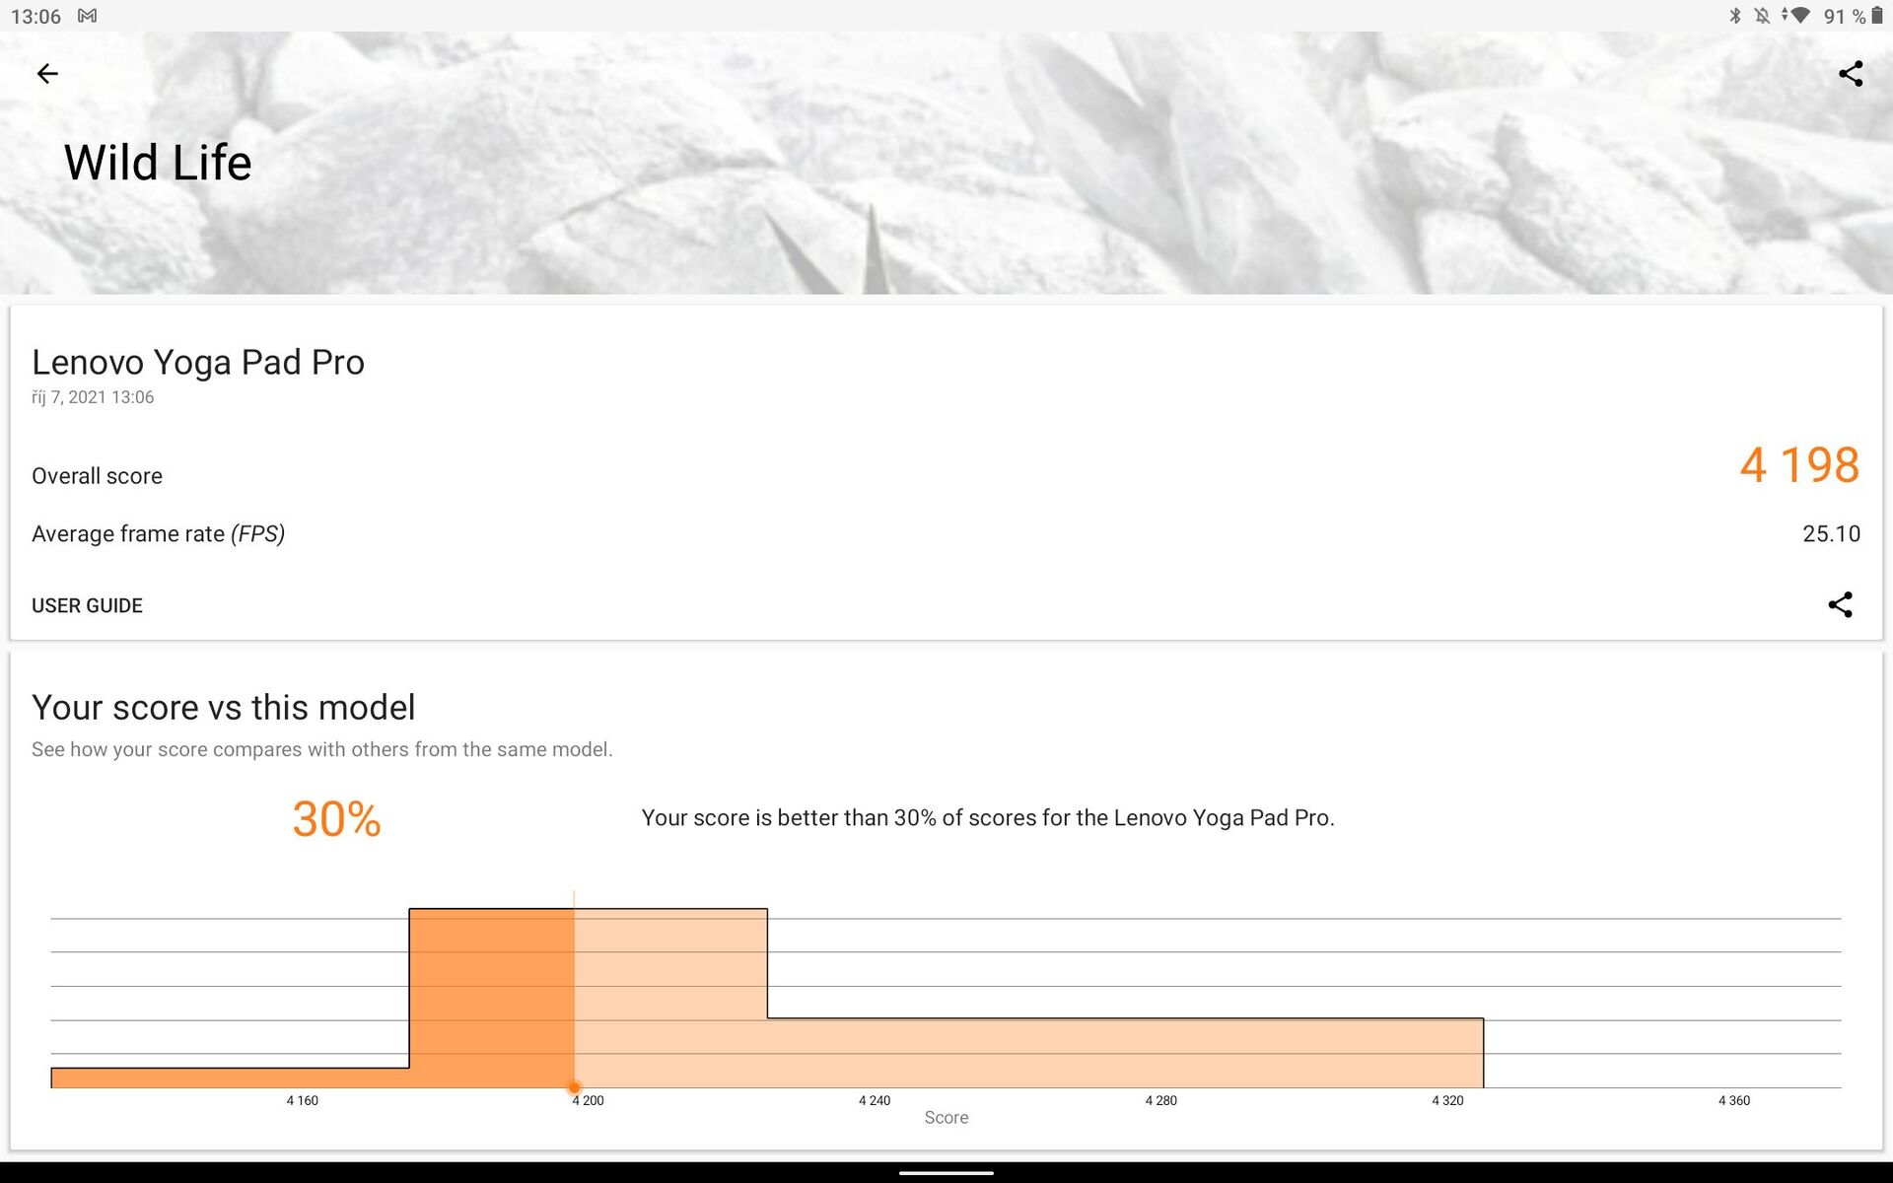This screenshot has height=1183, width=1893.
Task: Tap the clock in status bar
Action: 35,17
